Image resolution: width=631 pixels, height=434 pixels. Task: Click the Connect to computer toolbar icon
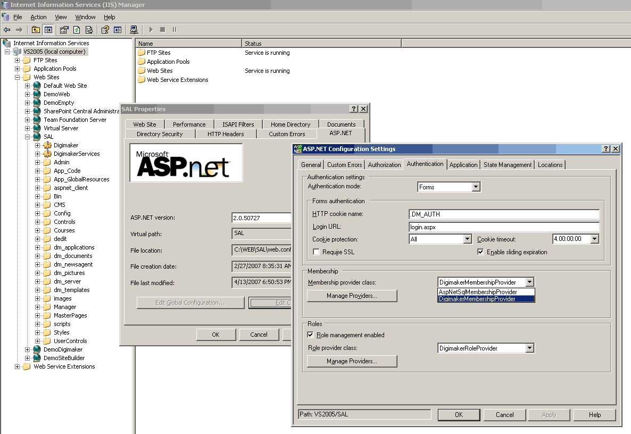[x=134, y=30]
